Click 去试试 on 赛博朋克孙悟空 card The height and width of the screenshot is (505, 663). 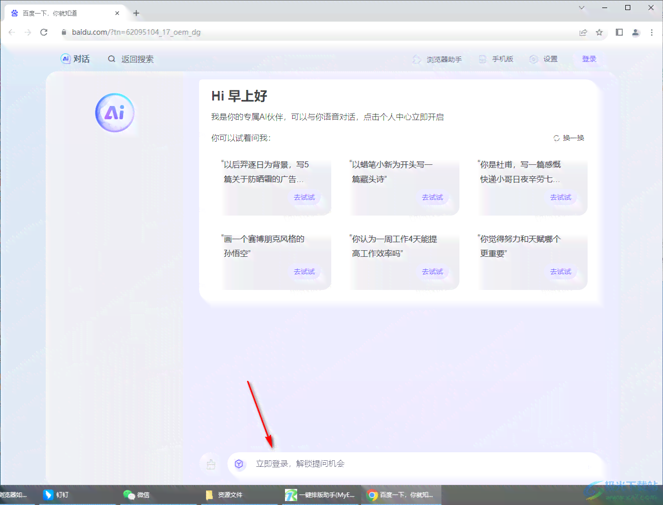304,272
